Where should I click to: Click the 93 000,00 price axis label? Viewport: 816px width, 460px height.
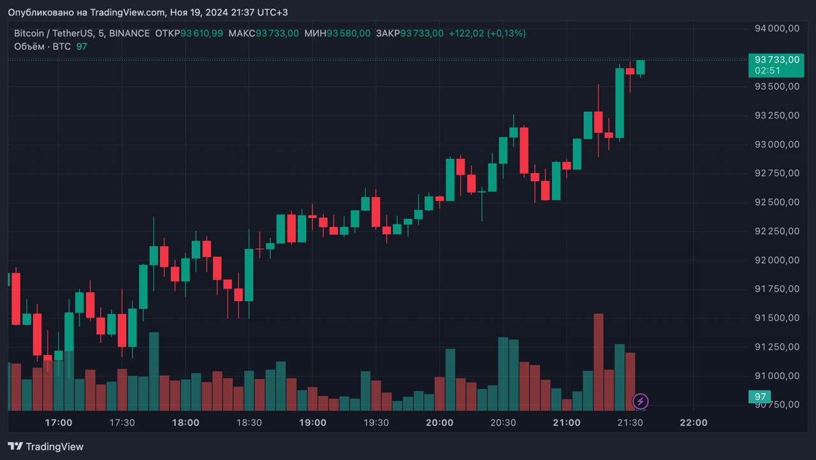[x=776, y=144]
